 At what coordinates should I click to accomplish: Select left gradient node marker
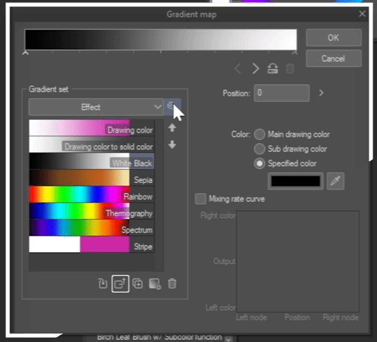[25, 52]
